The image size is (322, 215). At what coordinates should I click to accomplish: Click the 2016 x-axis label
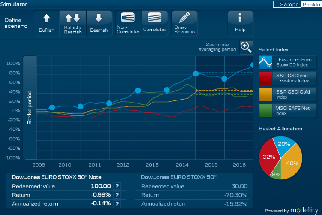[x=239, y=165]
